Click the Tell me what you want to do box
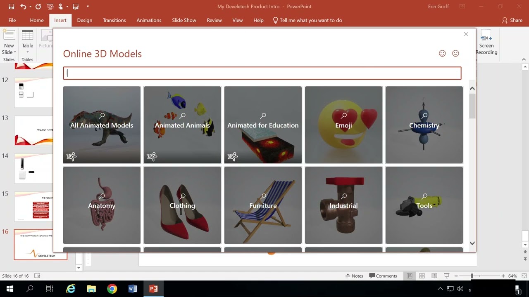Viewport: 529px width, 297px height. pyautogui.click(x=307, y=20)
